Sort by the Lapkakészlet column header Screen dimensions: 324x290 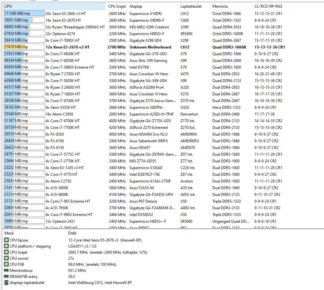click(194, 6)
